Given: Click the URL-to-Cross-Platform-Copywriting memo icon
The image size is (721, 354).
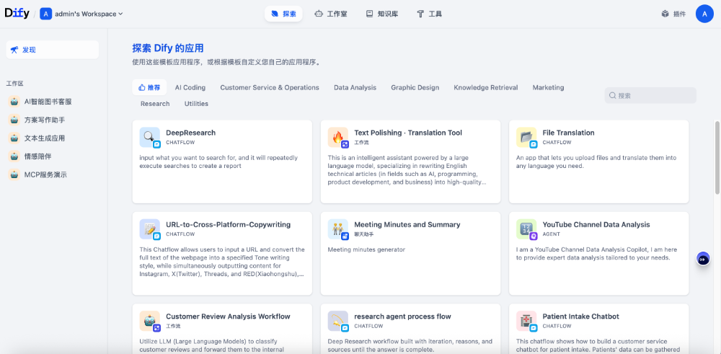Looking at the screenshot, I should (149, 229).
